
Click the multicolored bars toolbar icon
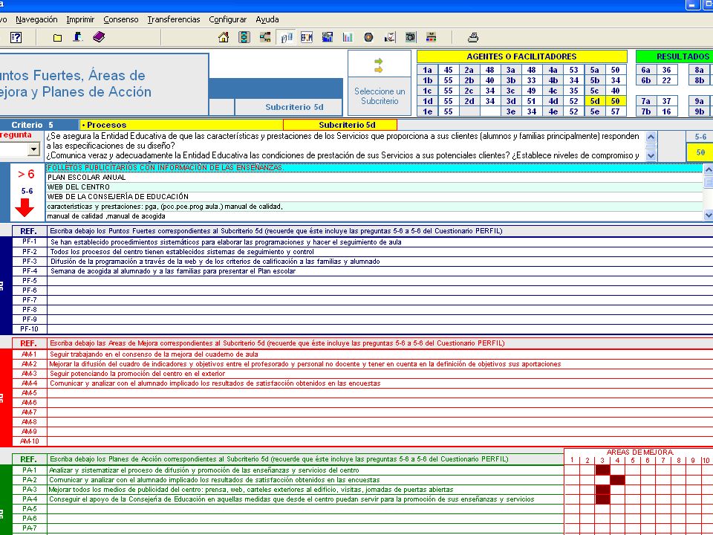click(x=431, y=37)
